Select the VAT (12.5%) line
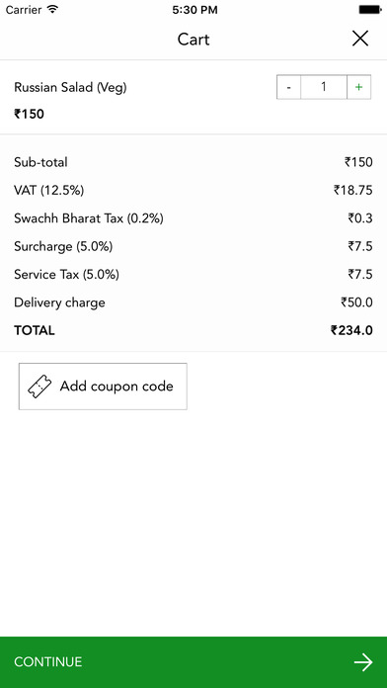Viewport: 387px width, 688px height. (193, 191)
